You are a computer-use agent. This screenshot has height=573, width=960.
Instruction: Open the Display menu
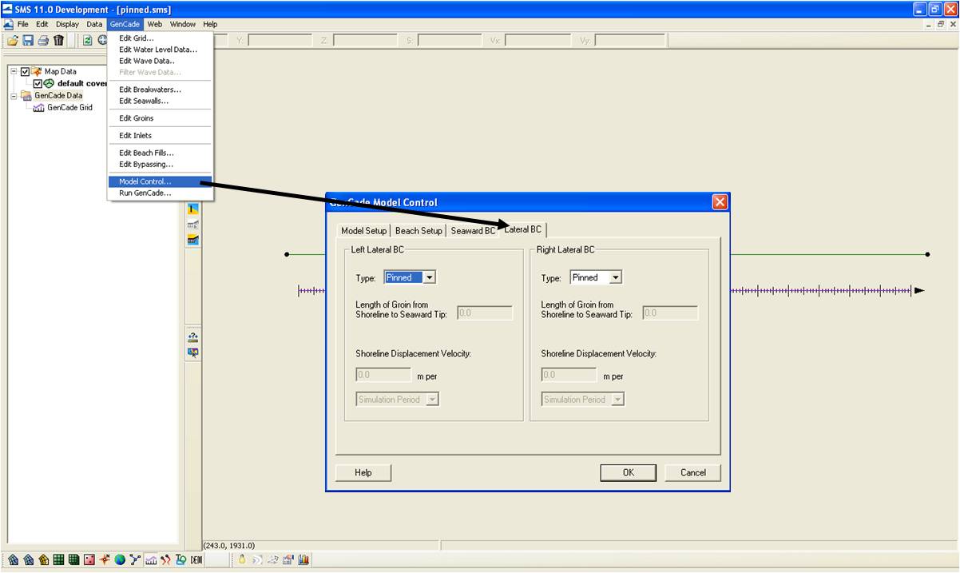click(67, 24)
